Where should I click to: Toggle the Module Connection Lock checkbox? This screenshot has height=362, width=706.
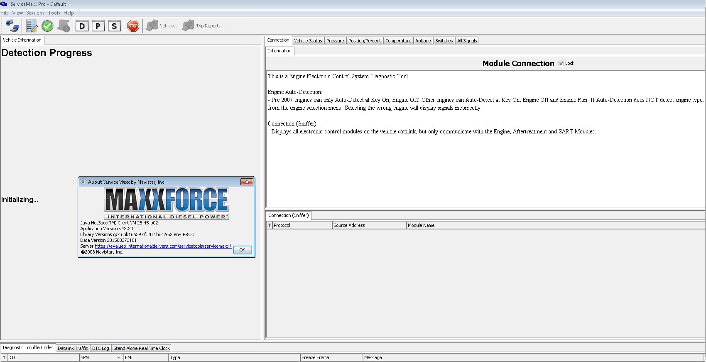(x=561, y=63)
